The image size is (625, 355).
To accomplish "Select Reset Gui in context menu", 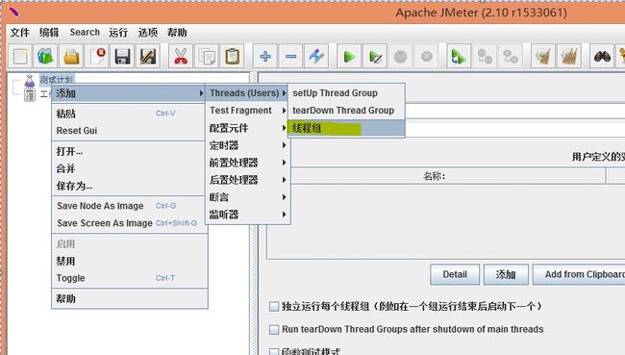I will pyautogui.click(x=129, y=131).
